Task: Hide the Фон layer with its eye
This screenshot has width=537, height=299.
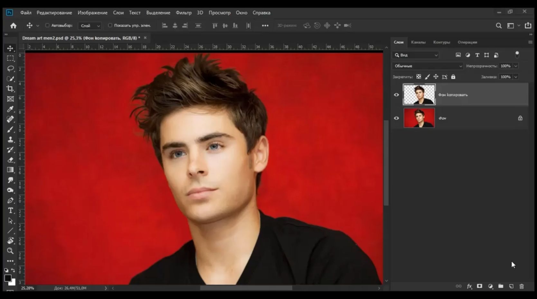Action: click(x=396, y=118)
